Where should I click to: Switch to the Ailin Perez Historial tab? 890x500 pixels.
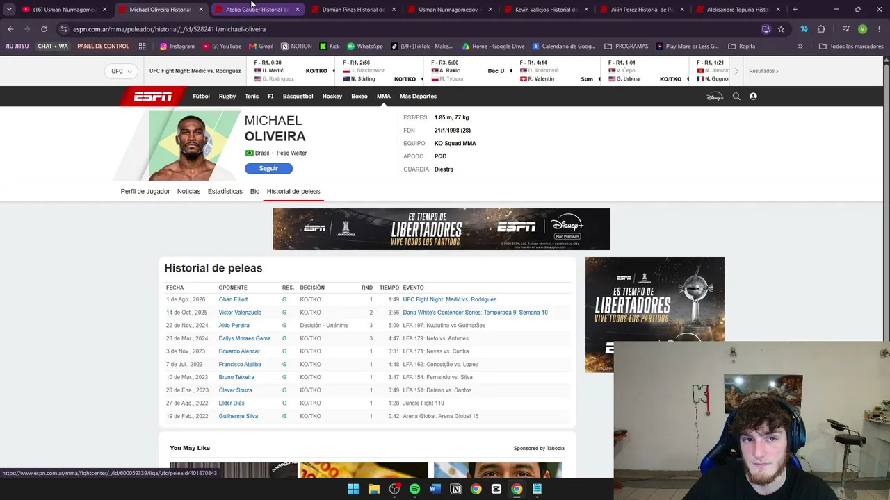point(642,10)
